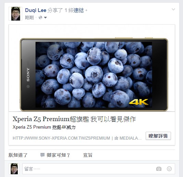
Task: Attach a photo using the camera icon
Action: pyautogui.click(x=159, y=169)
